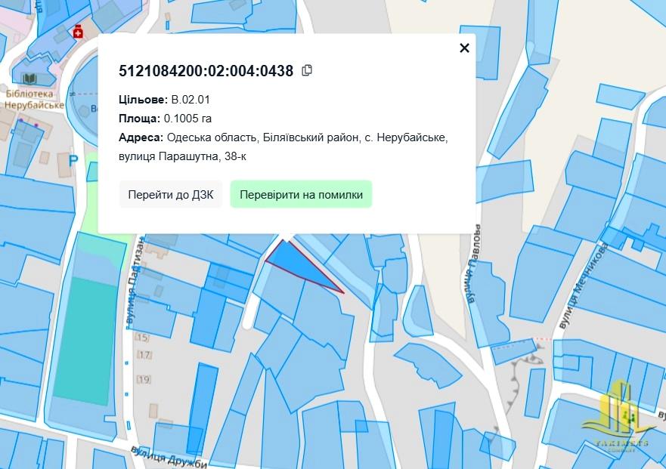Click the parking P symbol on map
The image size is (666, 469).
73,160
